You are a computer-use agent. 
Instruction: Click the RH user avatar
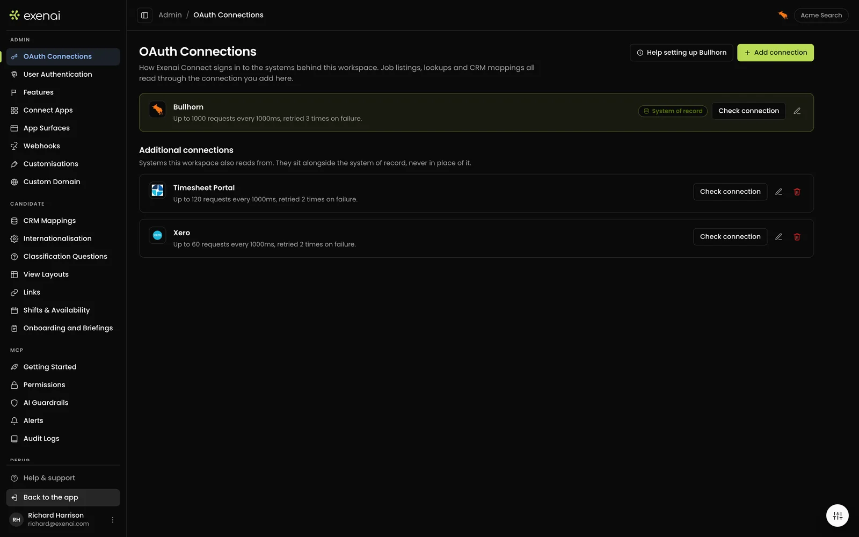[17, 520]
